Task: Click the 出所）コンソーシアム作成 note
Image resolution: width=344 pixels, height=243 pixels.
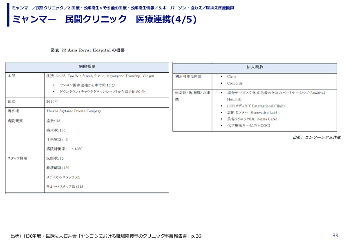Action: (x=317, y=138)
